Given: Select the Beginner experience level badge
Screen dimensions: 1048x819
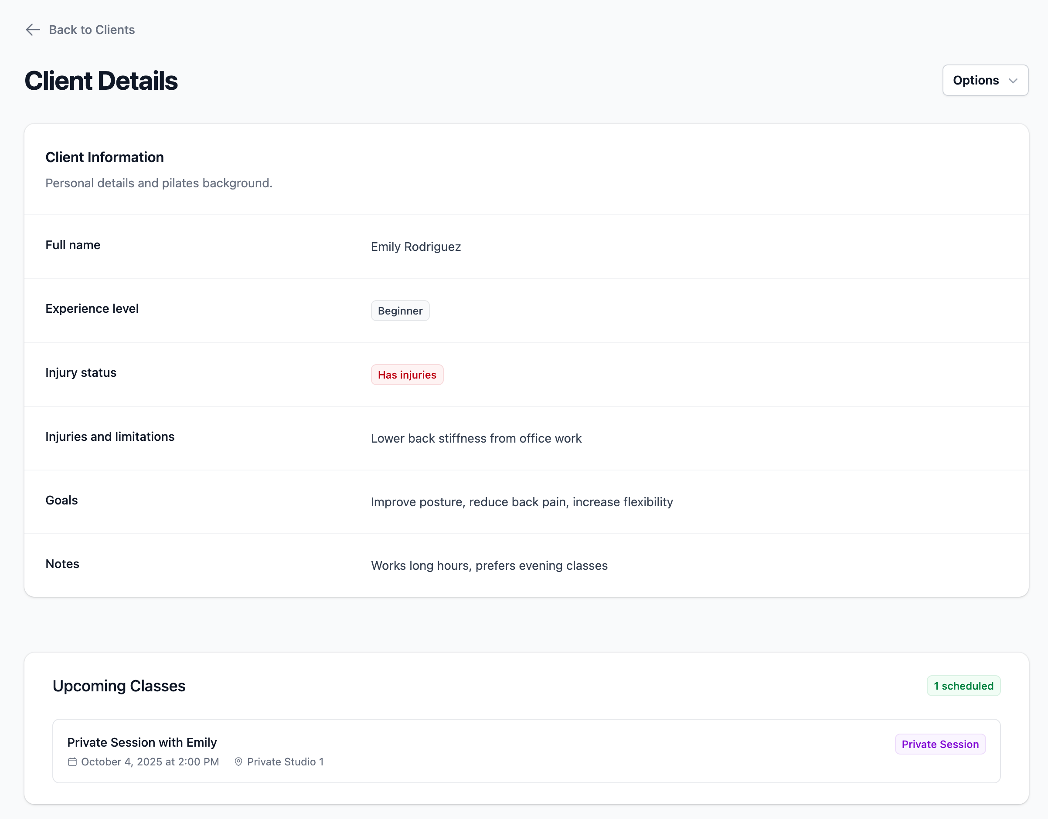Looking at the screenshot, I should [400, 311].
